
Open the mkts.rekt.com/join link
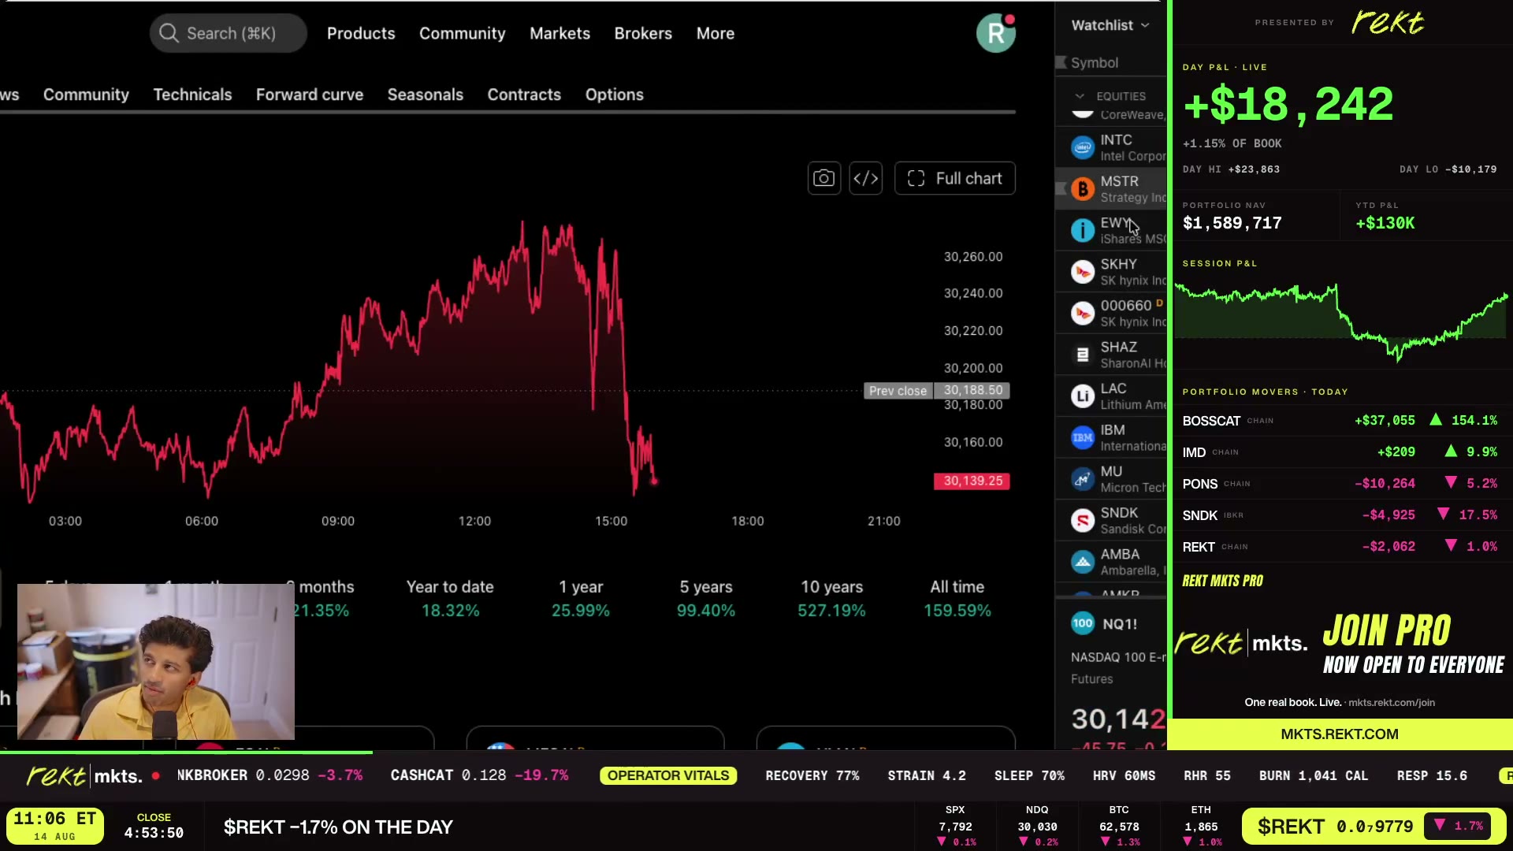tap(1391, 702)
